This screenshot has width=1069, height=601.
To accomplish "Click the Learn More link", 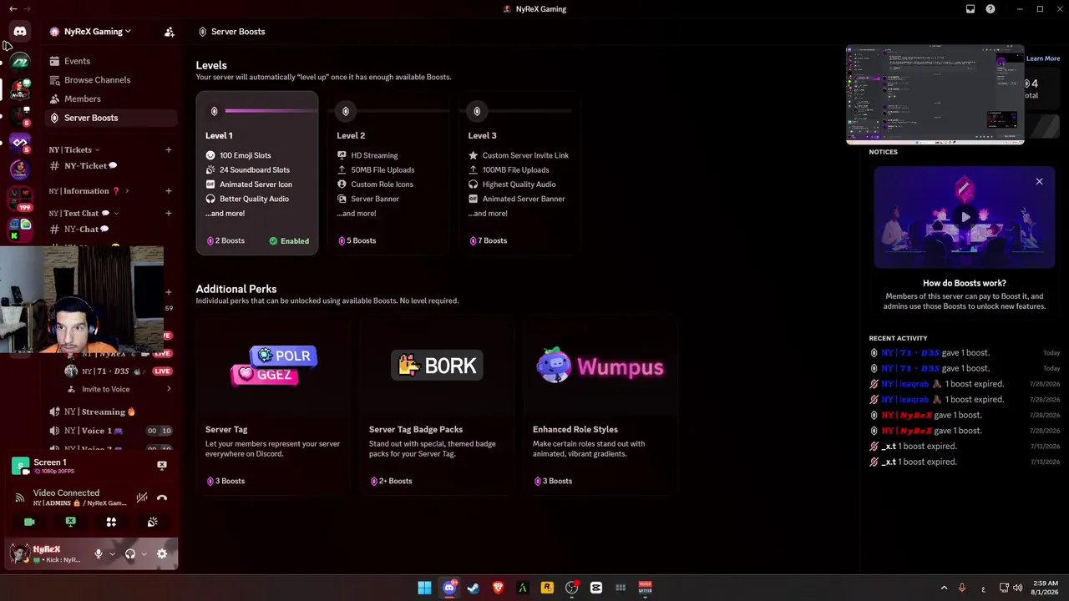I will [x=1043, y=58].
